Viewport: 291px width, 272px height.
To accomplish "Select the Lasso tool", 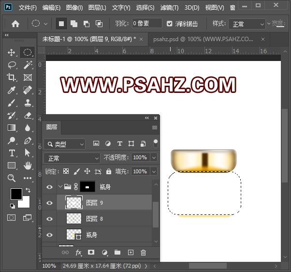I will pyautogui.click(x=12, y=65).
